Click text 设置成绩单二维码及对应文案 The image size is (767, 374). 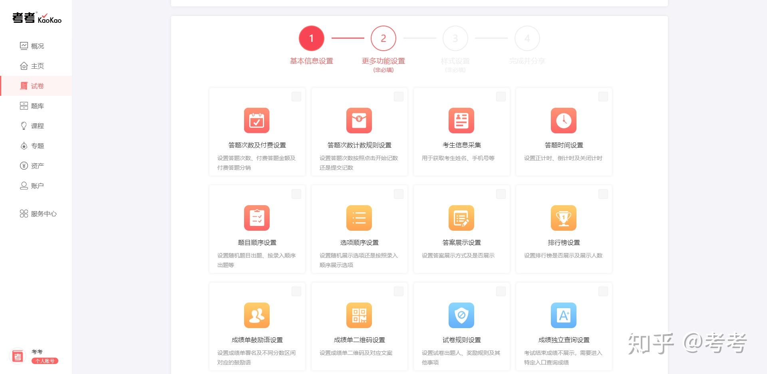point(356,353)
